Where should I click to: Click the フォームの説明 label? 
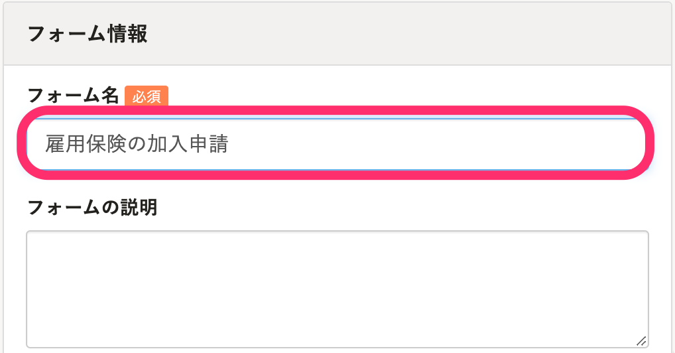point(92,208)
